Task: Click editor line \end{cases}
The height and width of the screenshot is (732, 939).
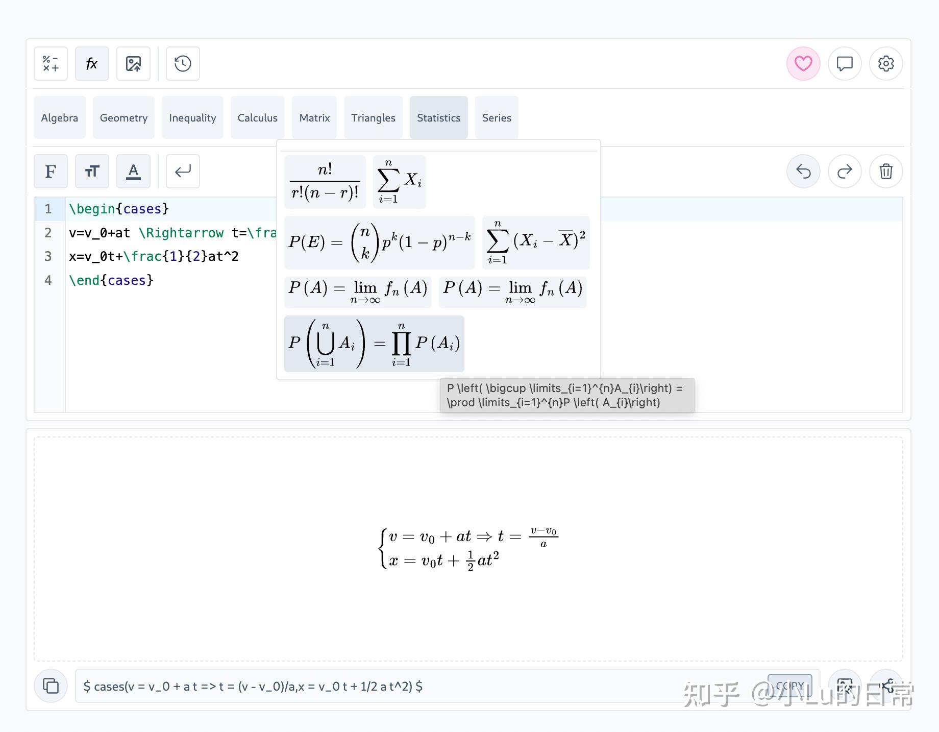Action: point(111,280)
